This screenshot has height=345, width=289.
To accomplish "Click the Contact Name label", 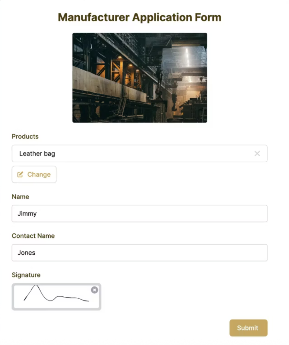I will click(x=33, y=236).
